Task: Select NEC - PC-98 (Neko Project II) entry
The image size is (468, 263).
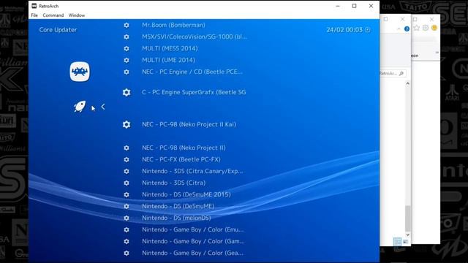Action: [x=184, y=148]
